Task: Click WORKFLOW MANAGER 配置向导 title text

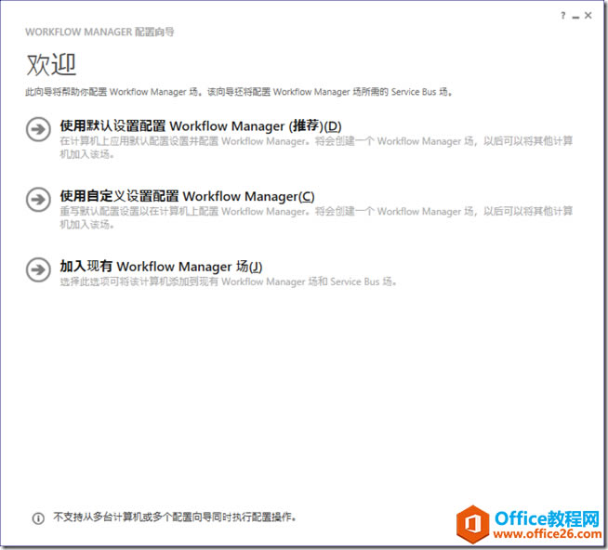Action: click(x=99, y=32)
